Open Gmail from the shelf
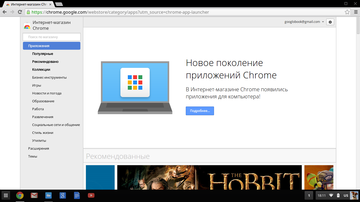The width and height of the screenshot is (360, 202). (34, 195)
